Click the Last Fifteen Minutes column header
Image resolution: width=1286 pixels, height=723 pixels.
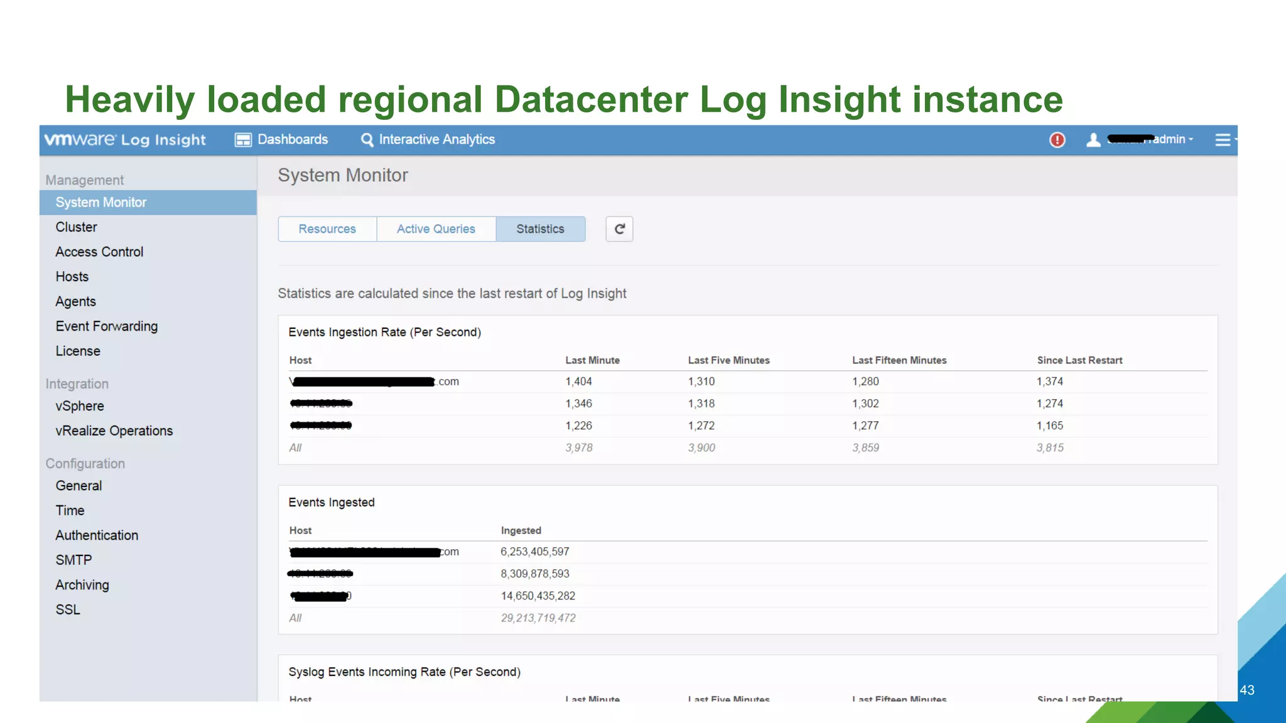[899, 360]
